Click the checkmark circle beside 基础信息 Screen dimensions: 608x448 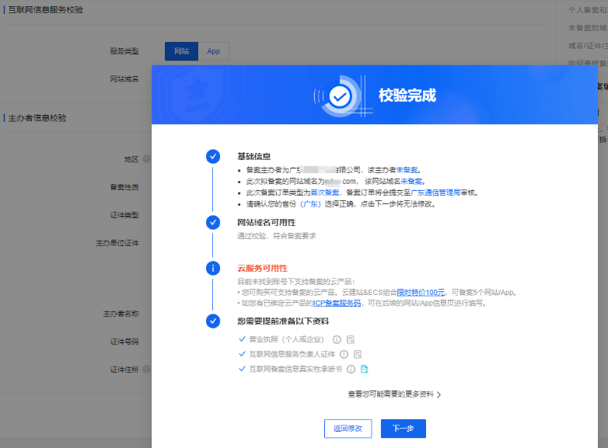[212, 156]
